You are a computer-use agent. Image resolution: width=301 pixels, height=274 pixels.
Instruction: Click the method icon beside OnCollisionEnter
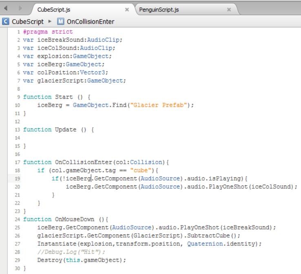[61, 22]
